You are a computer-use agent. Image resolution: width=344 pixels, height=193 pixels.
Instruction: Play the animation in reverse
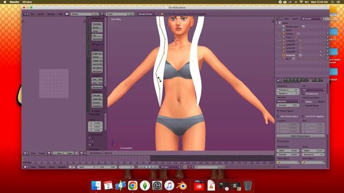click(x=146, y=167)
